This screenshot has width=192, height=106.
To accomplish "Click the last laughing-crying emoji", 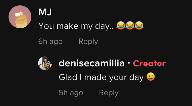I will (x=139, y=25).
